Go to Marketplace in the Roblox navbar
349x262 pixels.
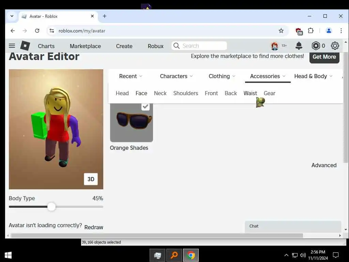pyautogui.click(x=85, y=46)
